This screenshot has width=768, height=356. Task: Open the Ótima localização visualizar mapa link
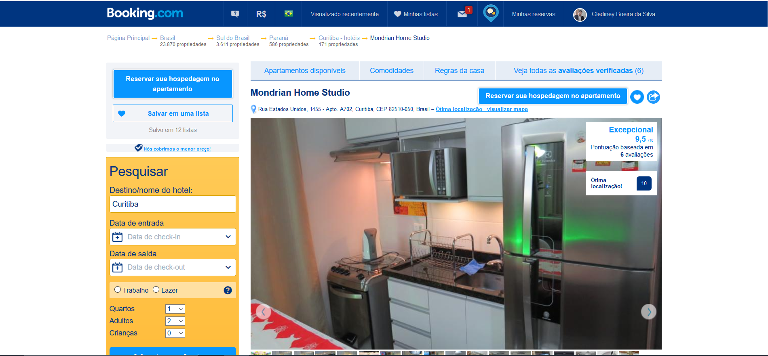481,109
